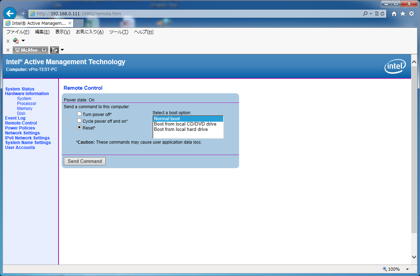This screenshot has height=276, width=420.
Task: Open the ファイル(F) menu
Action: 18,32
